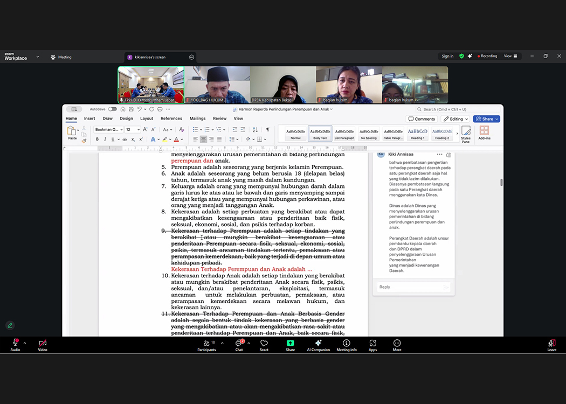Screen dimensions: 566x404
Task: Switch to the References ribbon tab
Action: [x=171, y=119]
